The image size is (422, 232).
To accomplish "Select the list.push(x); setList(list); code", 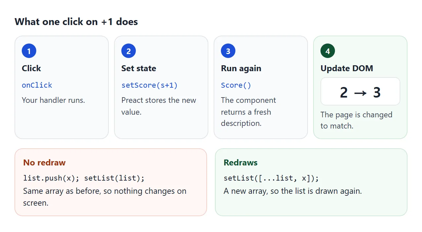I will [x=84, y=178].
